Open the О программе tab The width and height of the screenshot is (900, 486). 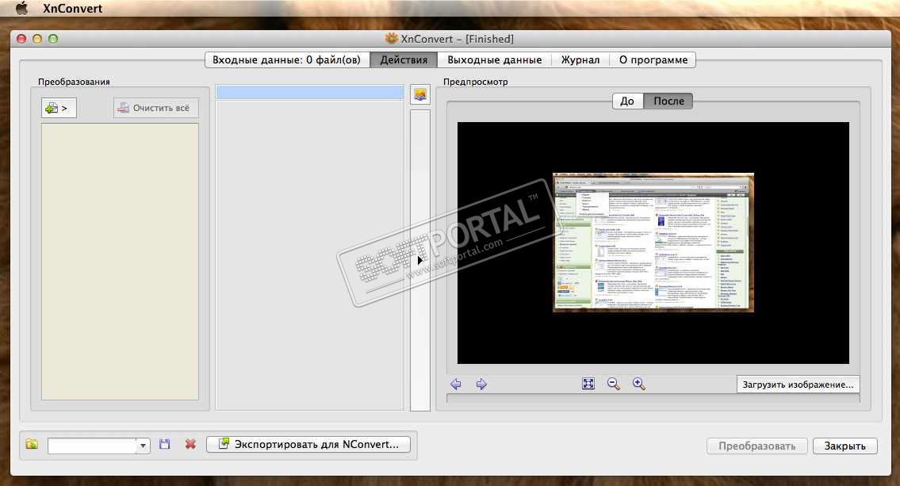pos(653,59)
